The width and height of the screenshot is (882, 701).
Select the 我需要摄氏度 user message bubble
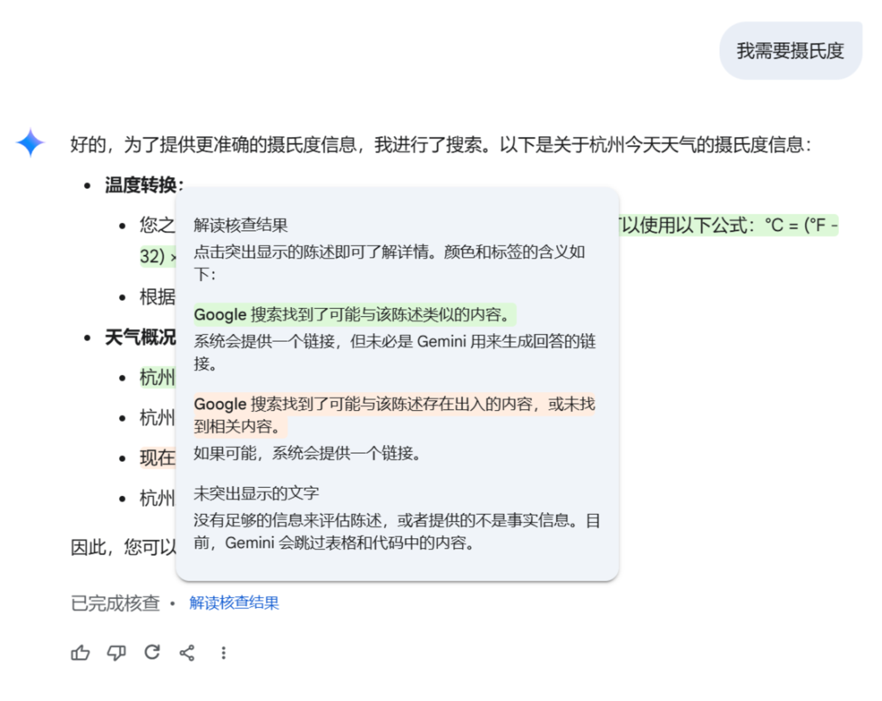(790, 51)
